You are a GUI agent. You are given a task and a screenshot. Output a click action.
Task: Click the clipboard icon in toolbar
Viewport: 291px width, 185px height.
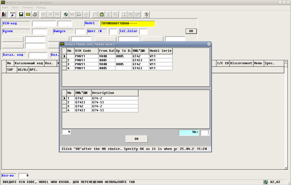click(102, 14)
